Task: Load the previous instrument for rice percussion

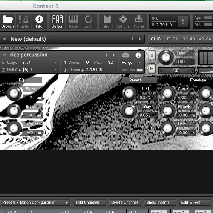Action: tap(106, 55)
